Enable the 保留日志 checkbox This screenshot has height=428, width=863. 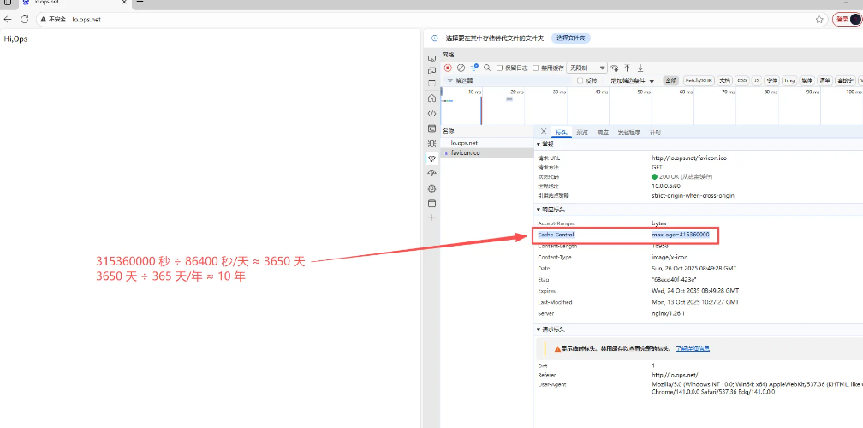pos(500,68)
